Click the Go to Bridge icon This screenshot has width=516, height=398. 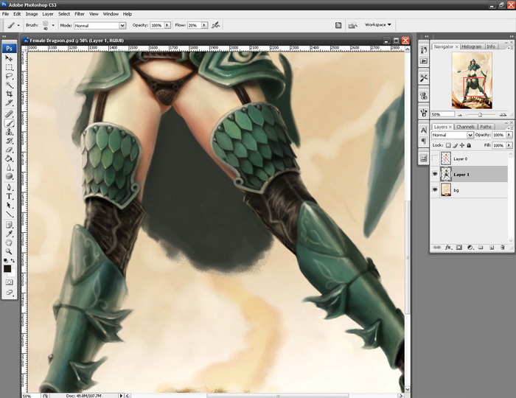pyautogui.click(x=353, y=25)
